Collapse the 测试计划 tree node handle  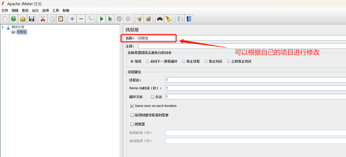click(x=3, y=27)
